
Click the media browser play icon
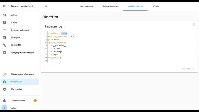pos(4,53)
